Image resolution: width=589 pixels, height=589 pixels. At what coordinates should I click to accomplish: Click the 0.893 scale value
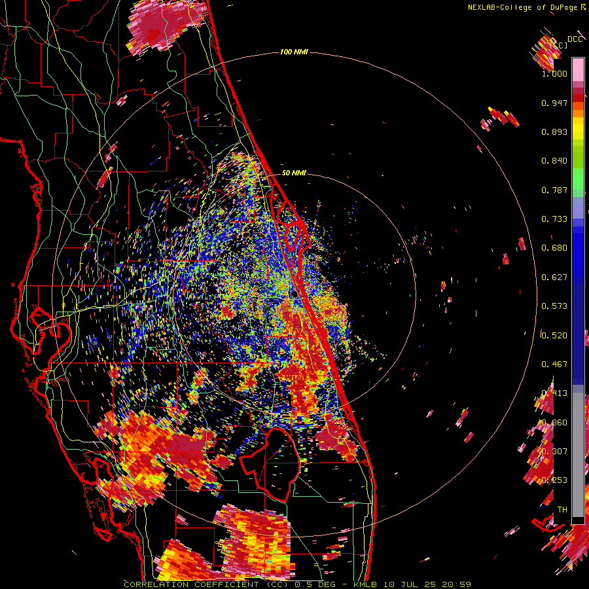point(554,132)
